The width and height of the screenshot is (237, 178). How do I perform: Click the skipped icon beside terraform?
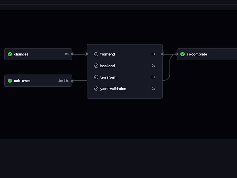[x=96, y=77]
